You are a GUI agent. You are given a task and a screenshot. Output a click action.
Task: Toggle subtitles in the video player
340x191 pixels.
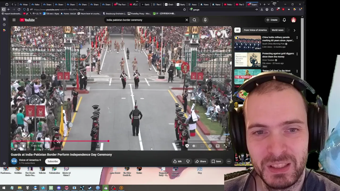[x=202, y=146]
